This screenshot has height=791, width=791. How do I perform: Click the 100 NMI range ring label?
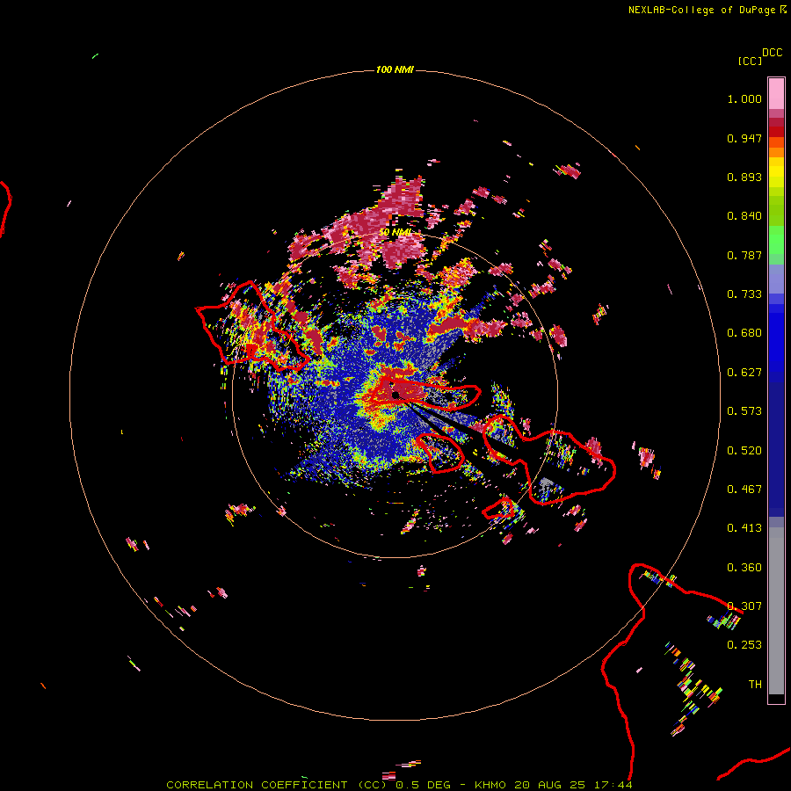[x=395, y=69]
